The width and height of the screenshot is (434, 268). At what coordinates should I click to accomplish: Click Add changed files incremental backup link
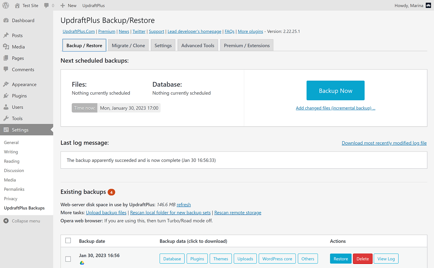coord(335,108)
